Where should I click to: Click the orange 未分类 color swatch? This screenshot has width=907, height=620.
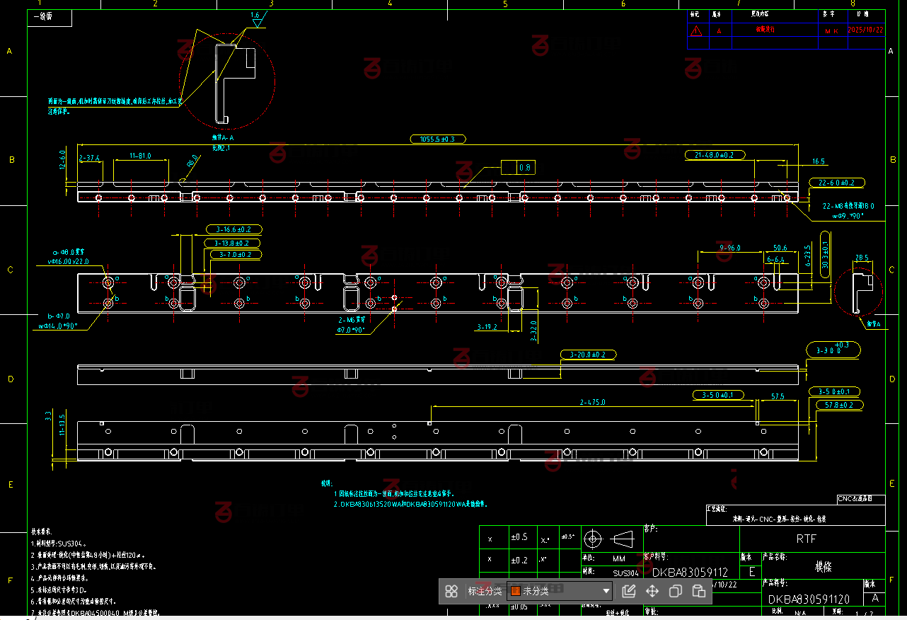click(516, 591)
